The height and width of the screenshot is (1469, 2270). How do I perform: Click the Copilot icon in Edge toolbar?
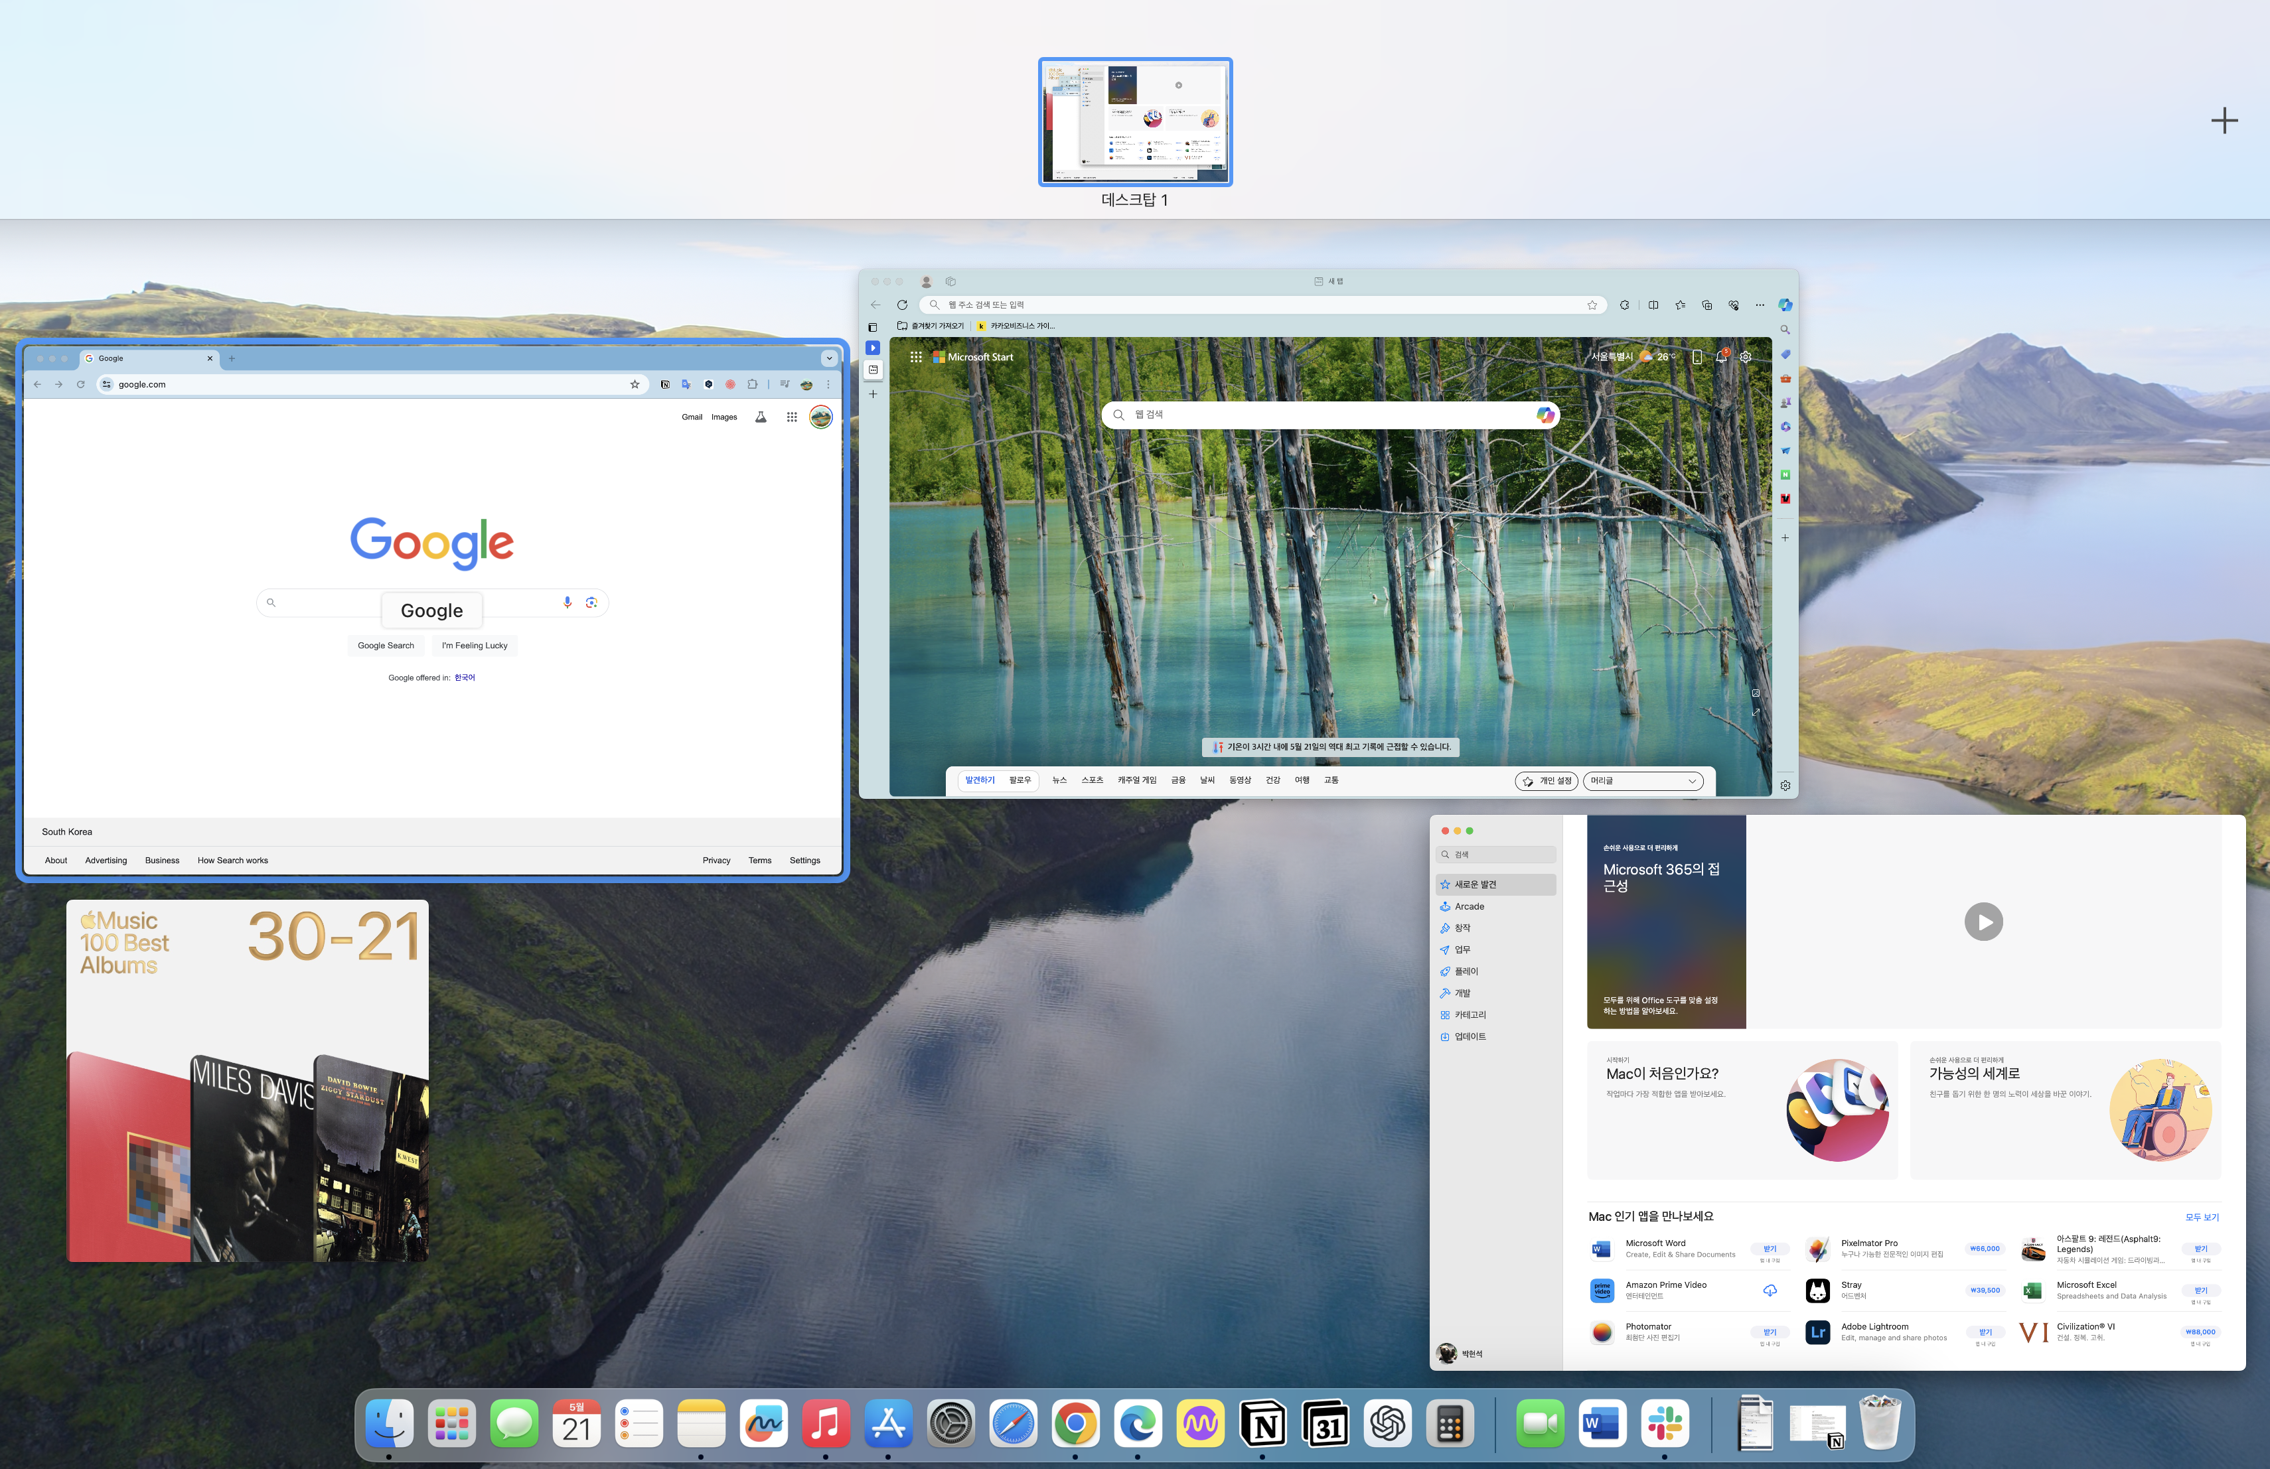click(1785, 305)
